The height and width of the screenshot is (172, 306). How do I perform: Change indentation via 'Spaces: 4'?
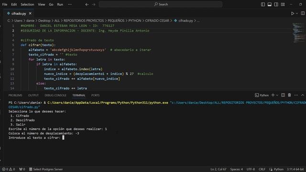[x=236, y=169]
